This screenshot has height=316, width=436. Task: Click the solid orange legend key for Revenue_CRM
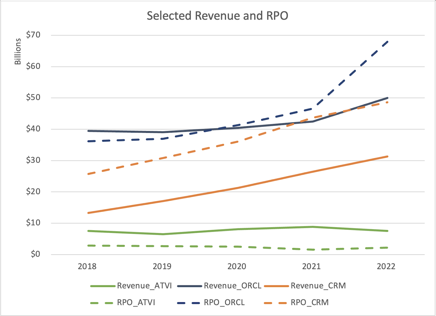[x=276, y=286]
